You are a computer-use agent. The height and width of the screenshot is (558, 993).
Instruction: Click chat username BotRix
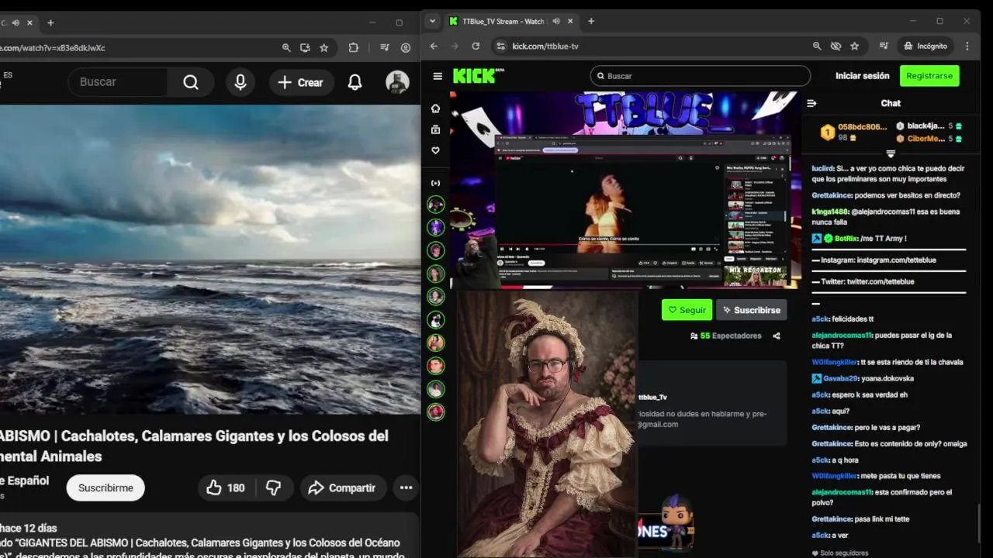tap(846, 239)
